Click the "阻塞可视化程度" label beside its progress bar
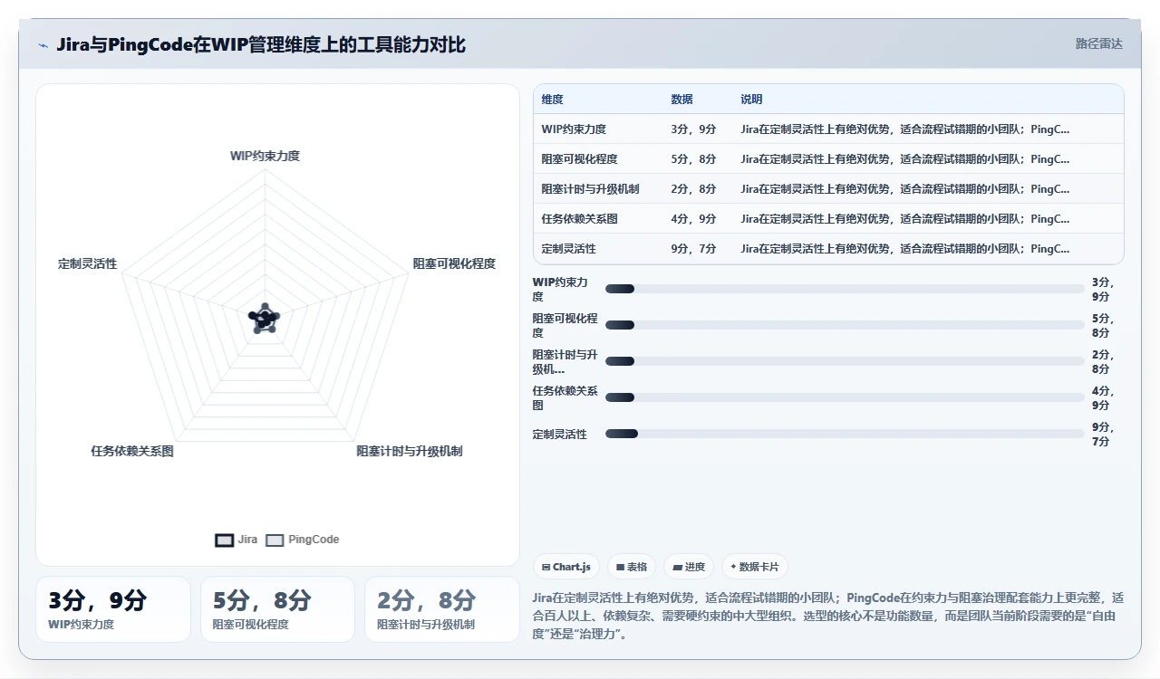 [x=565, y=325]
